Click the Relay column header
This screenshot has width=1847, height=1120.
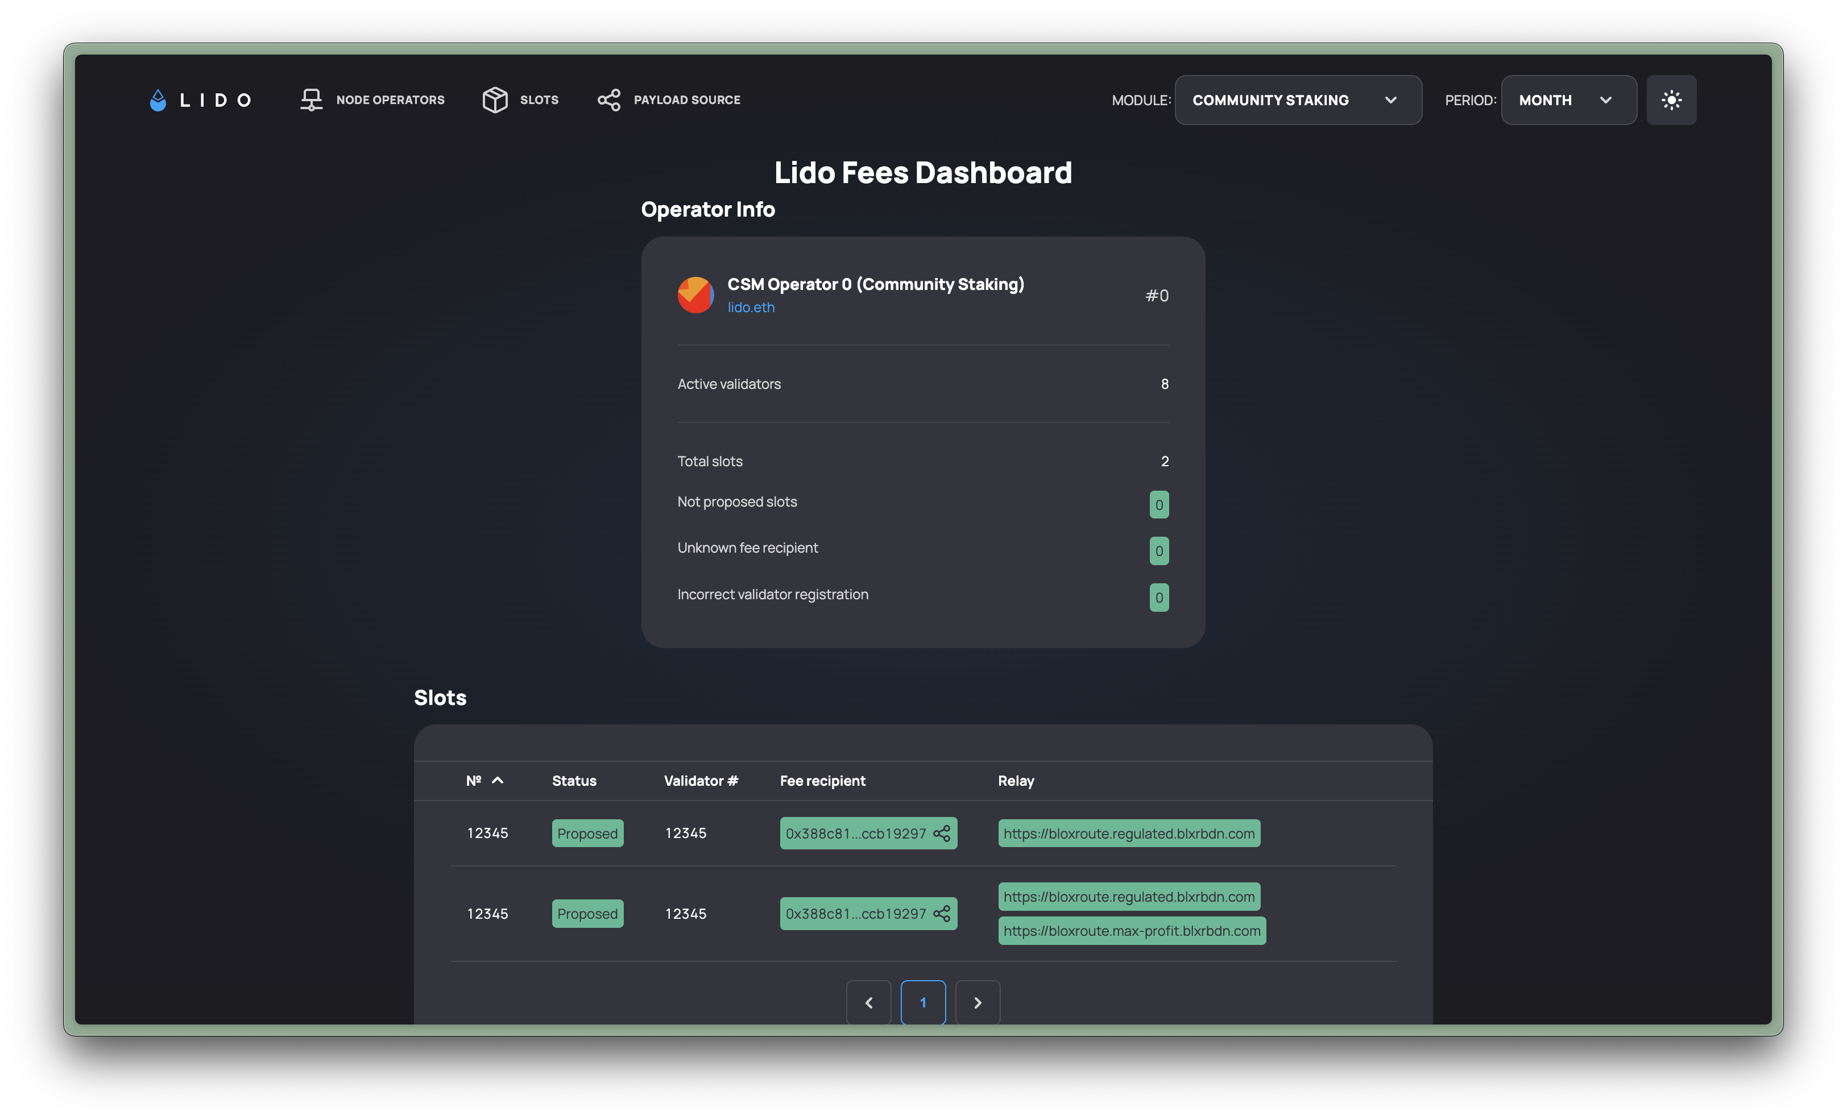click(x=1016, y=781)
